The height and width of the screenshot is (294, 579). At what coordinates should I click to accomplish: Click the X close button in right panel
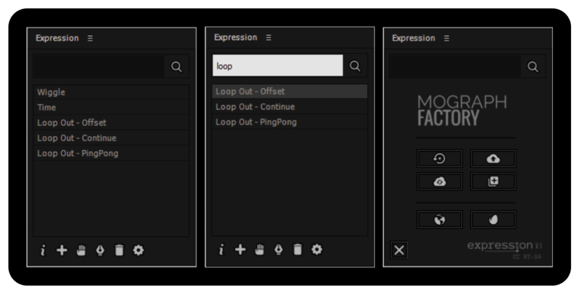pos(399,250)
